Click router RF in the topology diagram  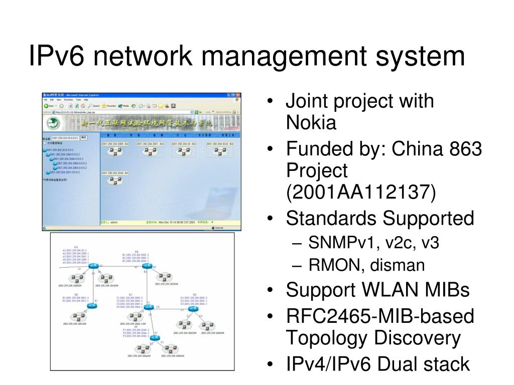[155, 338]
